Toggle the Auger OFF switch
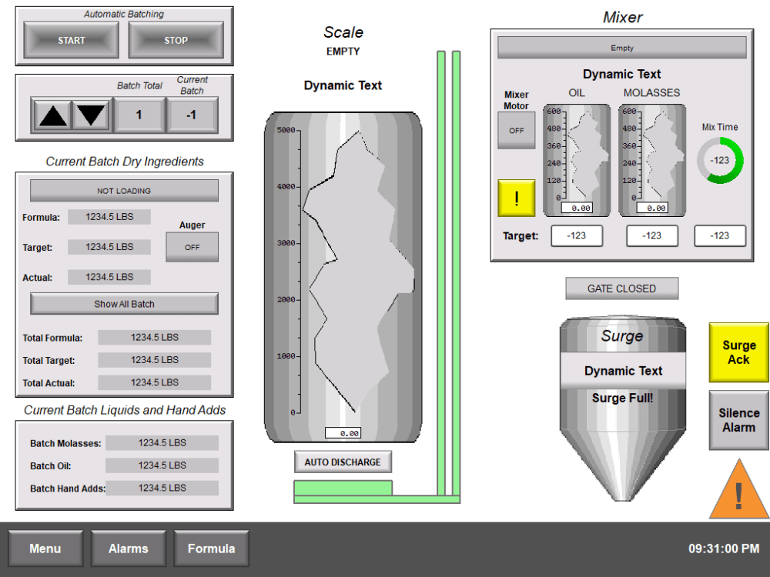The image size is (770, 577). 192,246
